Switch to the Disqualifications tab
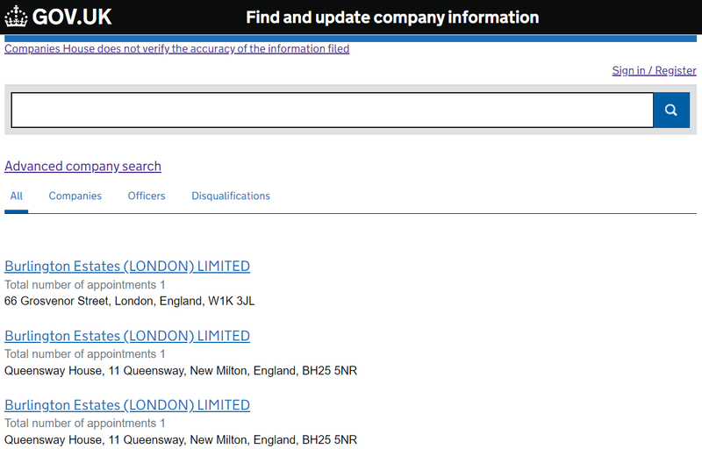This screenshot has width=702, height=449. click(x=231, y=196)
